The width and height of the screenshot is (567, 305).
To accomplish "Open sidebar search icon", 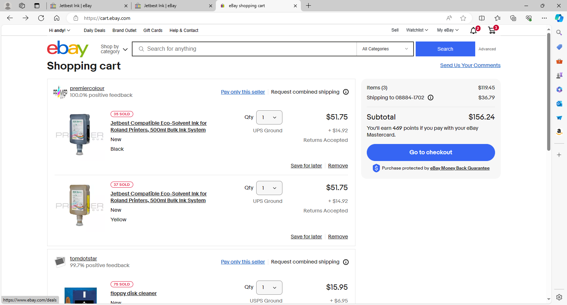I will coord(559,33).
